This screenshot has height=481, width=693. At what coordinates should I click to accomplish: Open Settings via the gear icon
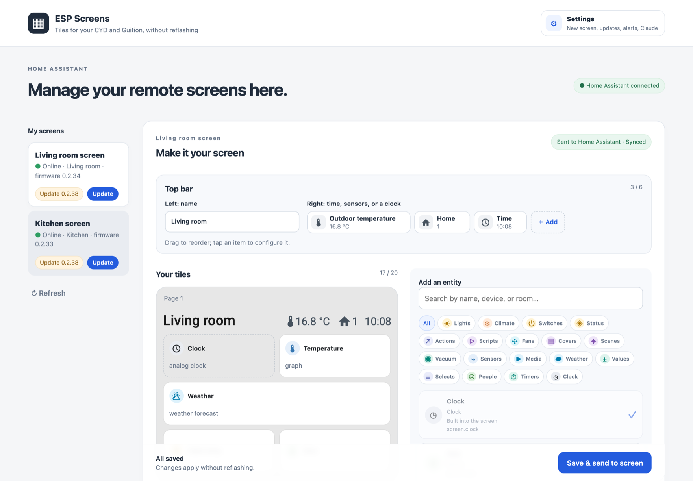[554, 23]
